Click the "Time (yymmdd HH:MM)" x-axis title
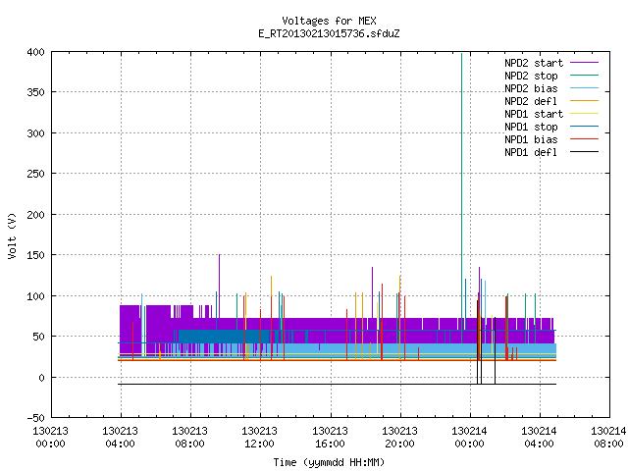Viewport: 628px width, 471px height. click(x=329, y=462)
